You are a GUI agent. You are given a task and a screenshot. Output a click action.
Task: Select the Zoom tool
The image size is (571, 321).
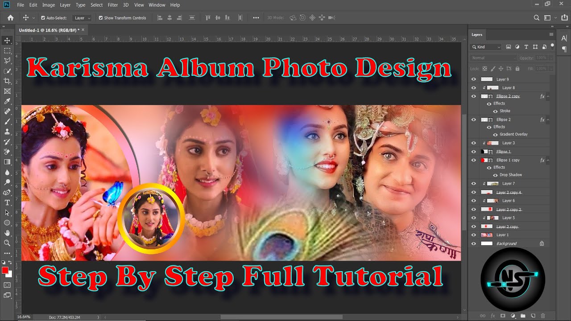(7, 243)
